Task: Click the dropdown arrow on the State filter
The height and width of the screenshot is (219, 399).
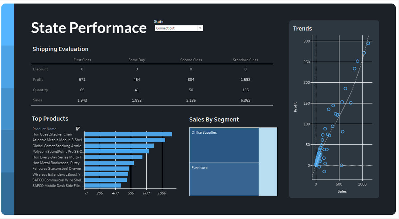Action: [x=200, y=28]
